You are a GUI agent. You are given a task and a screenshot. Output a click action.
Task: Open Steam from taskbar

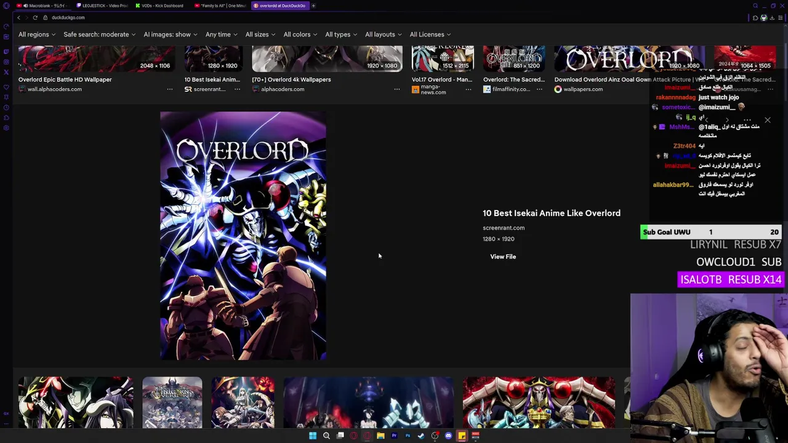[421, 436]
